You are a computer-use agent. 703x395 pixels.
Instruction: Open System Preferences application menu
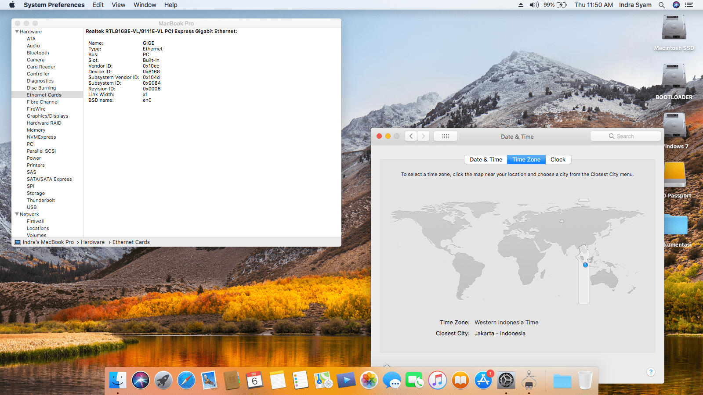[54, 5]
